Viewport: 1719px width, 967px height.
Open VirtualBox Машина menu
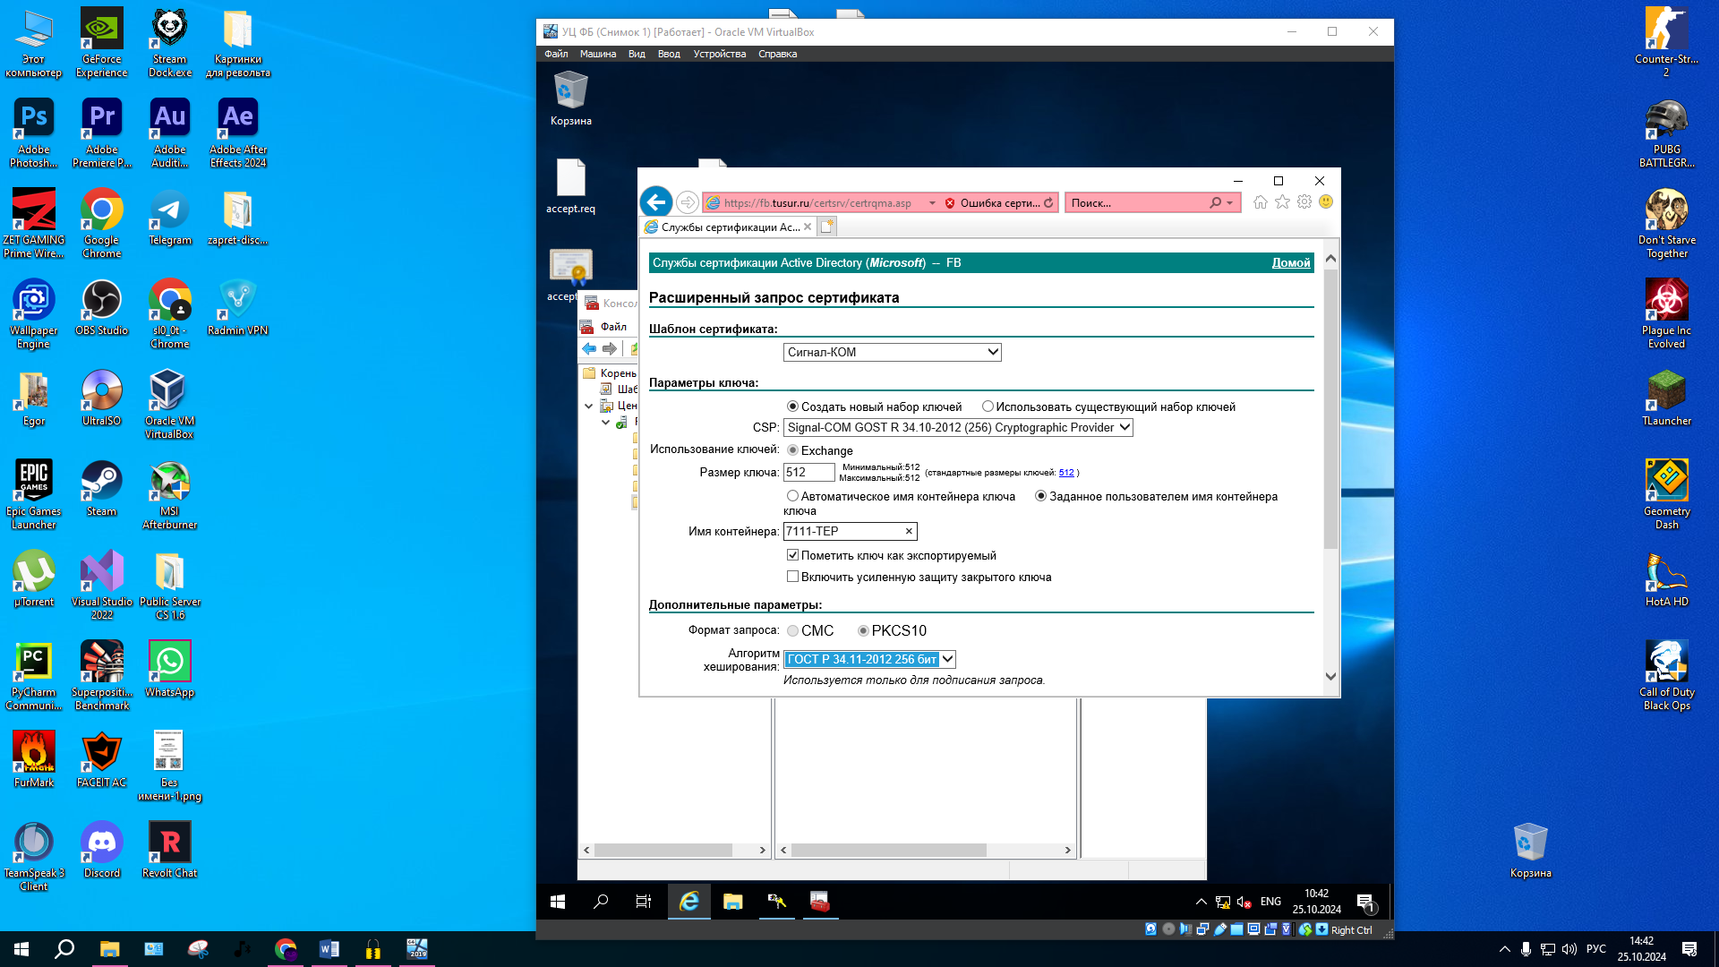597,54
